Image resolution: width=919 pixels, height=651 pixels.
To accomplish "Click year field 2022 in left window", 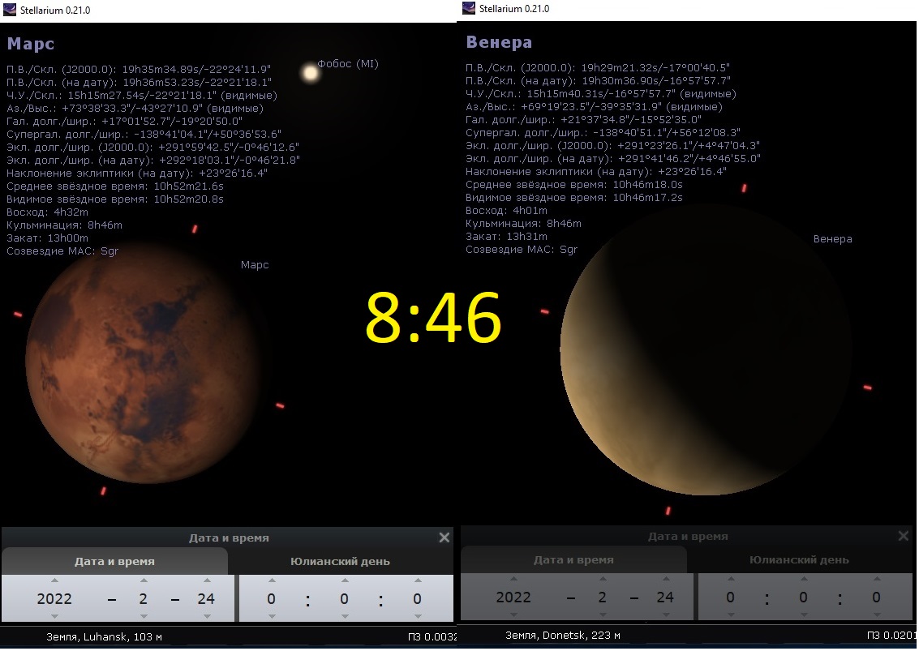I will pos(54,599).
